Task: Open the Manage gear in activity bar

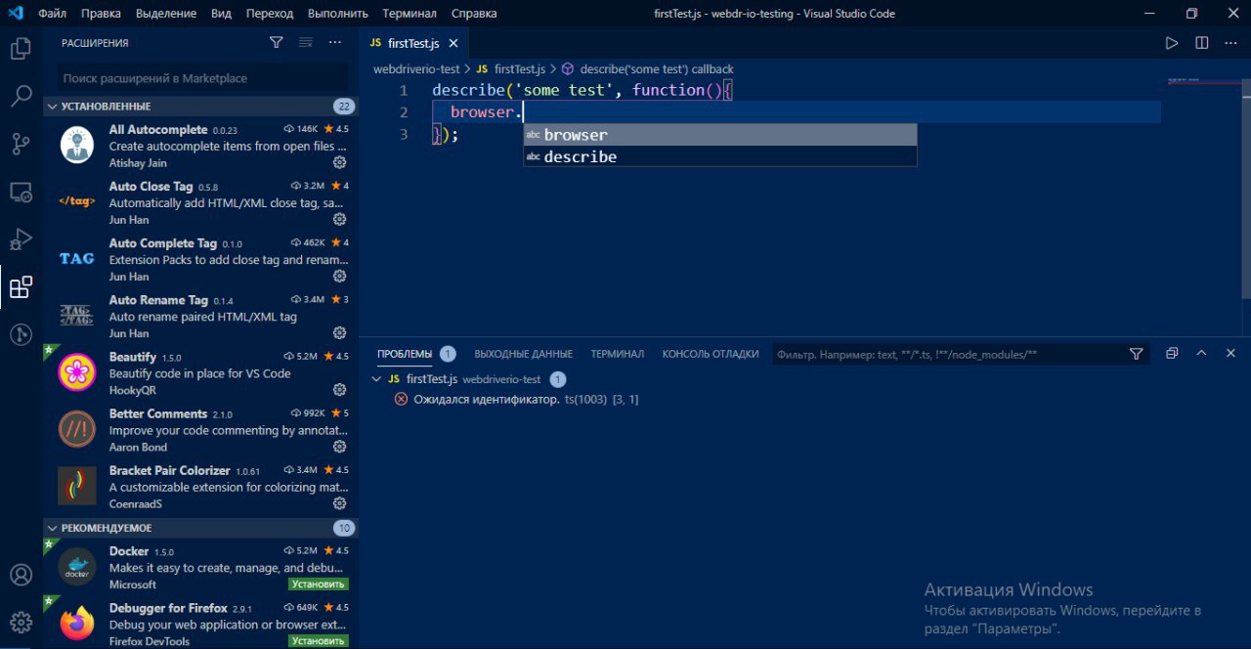Action: pos(21,623)
